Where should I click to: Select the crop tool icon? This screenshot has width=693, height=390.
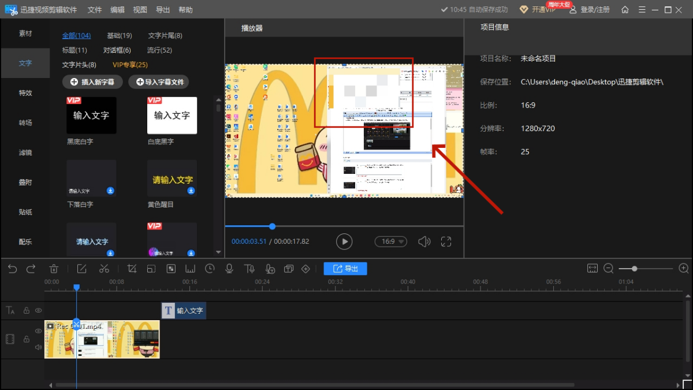(x=132, y=269)
